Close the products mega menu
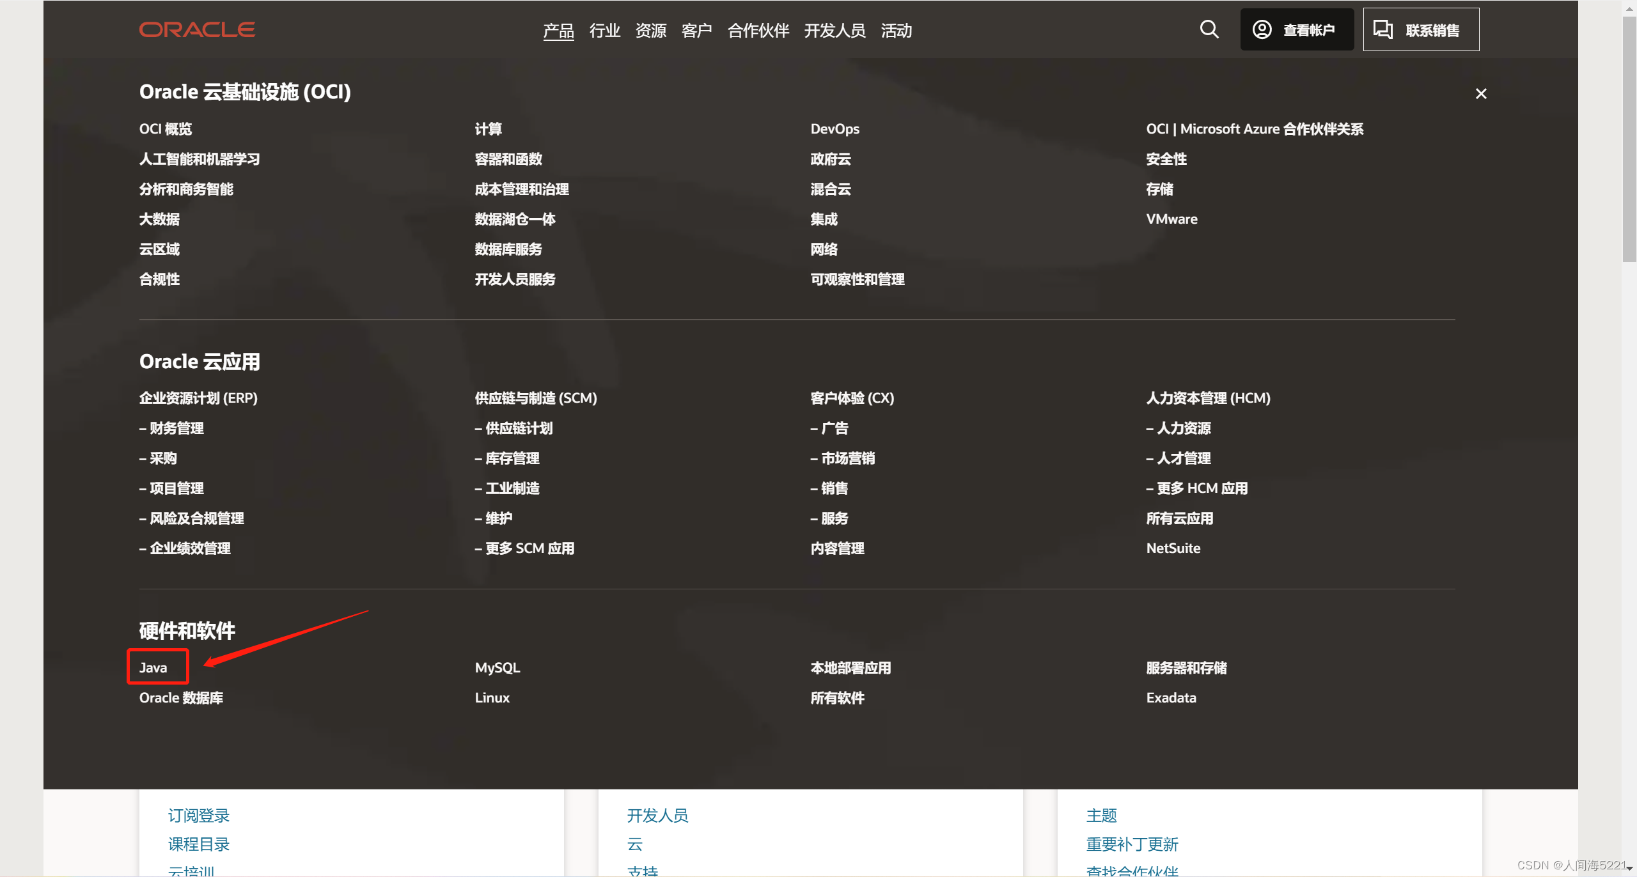The width and height of the screenshot is (1637, 877). point(1480,94)
